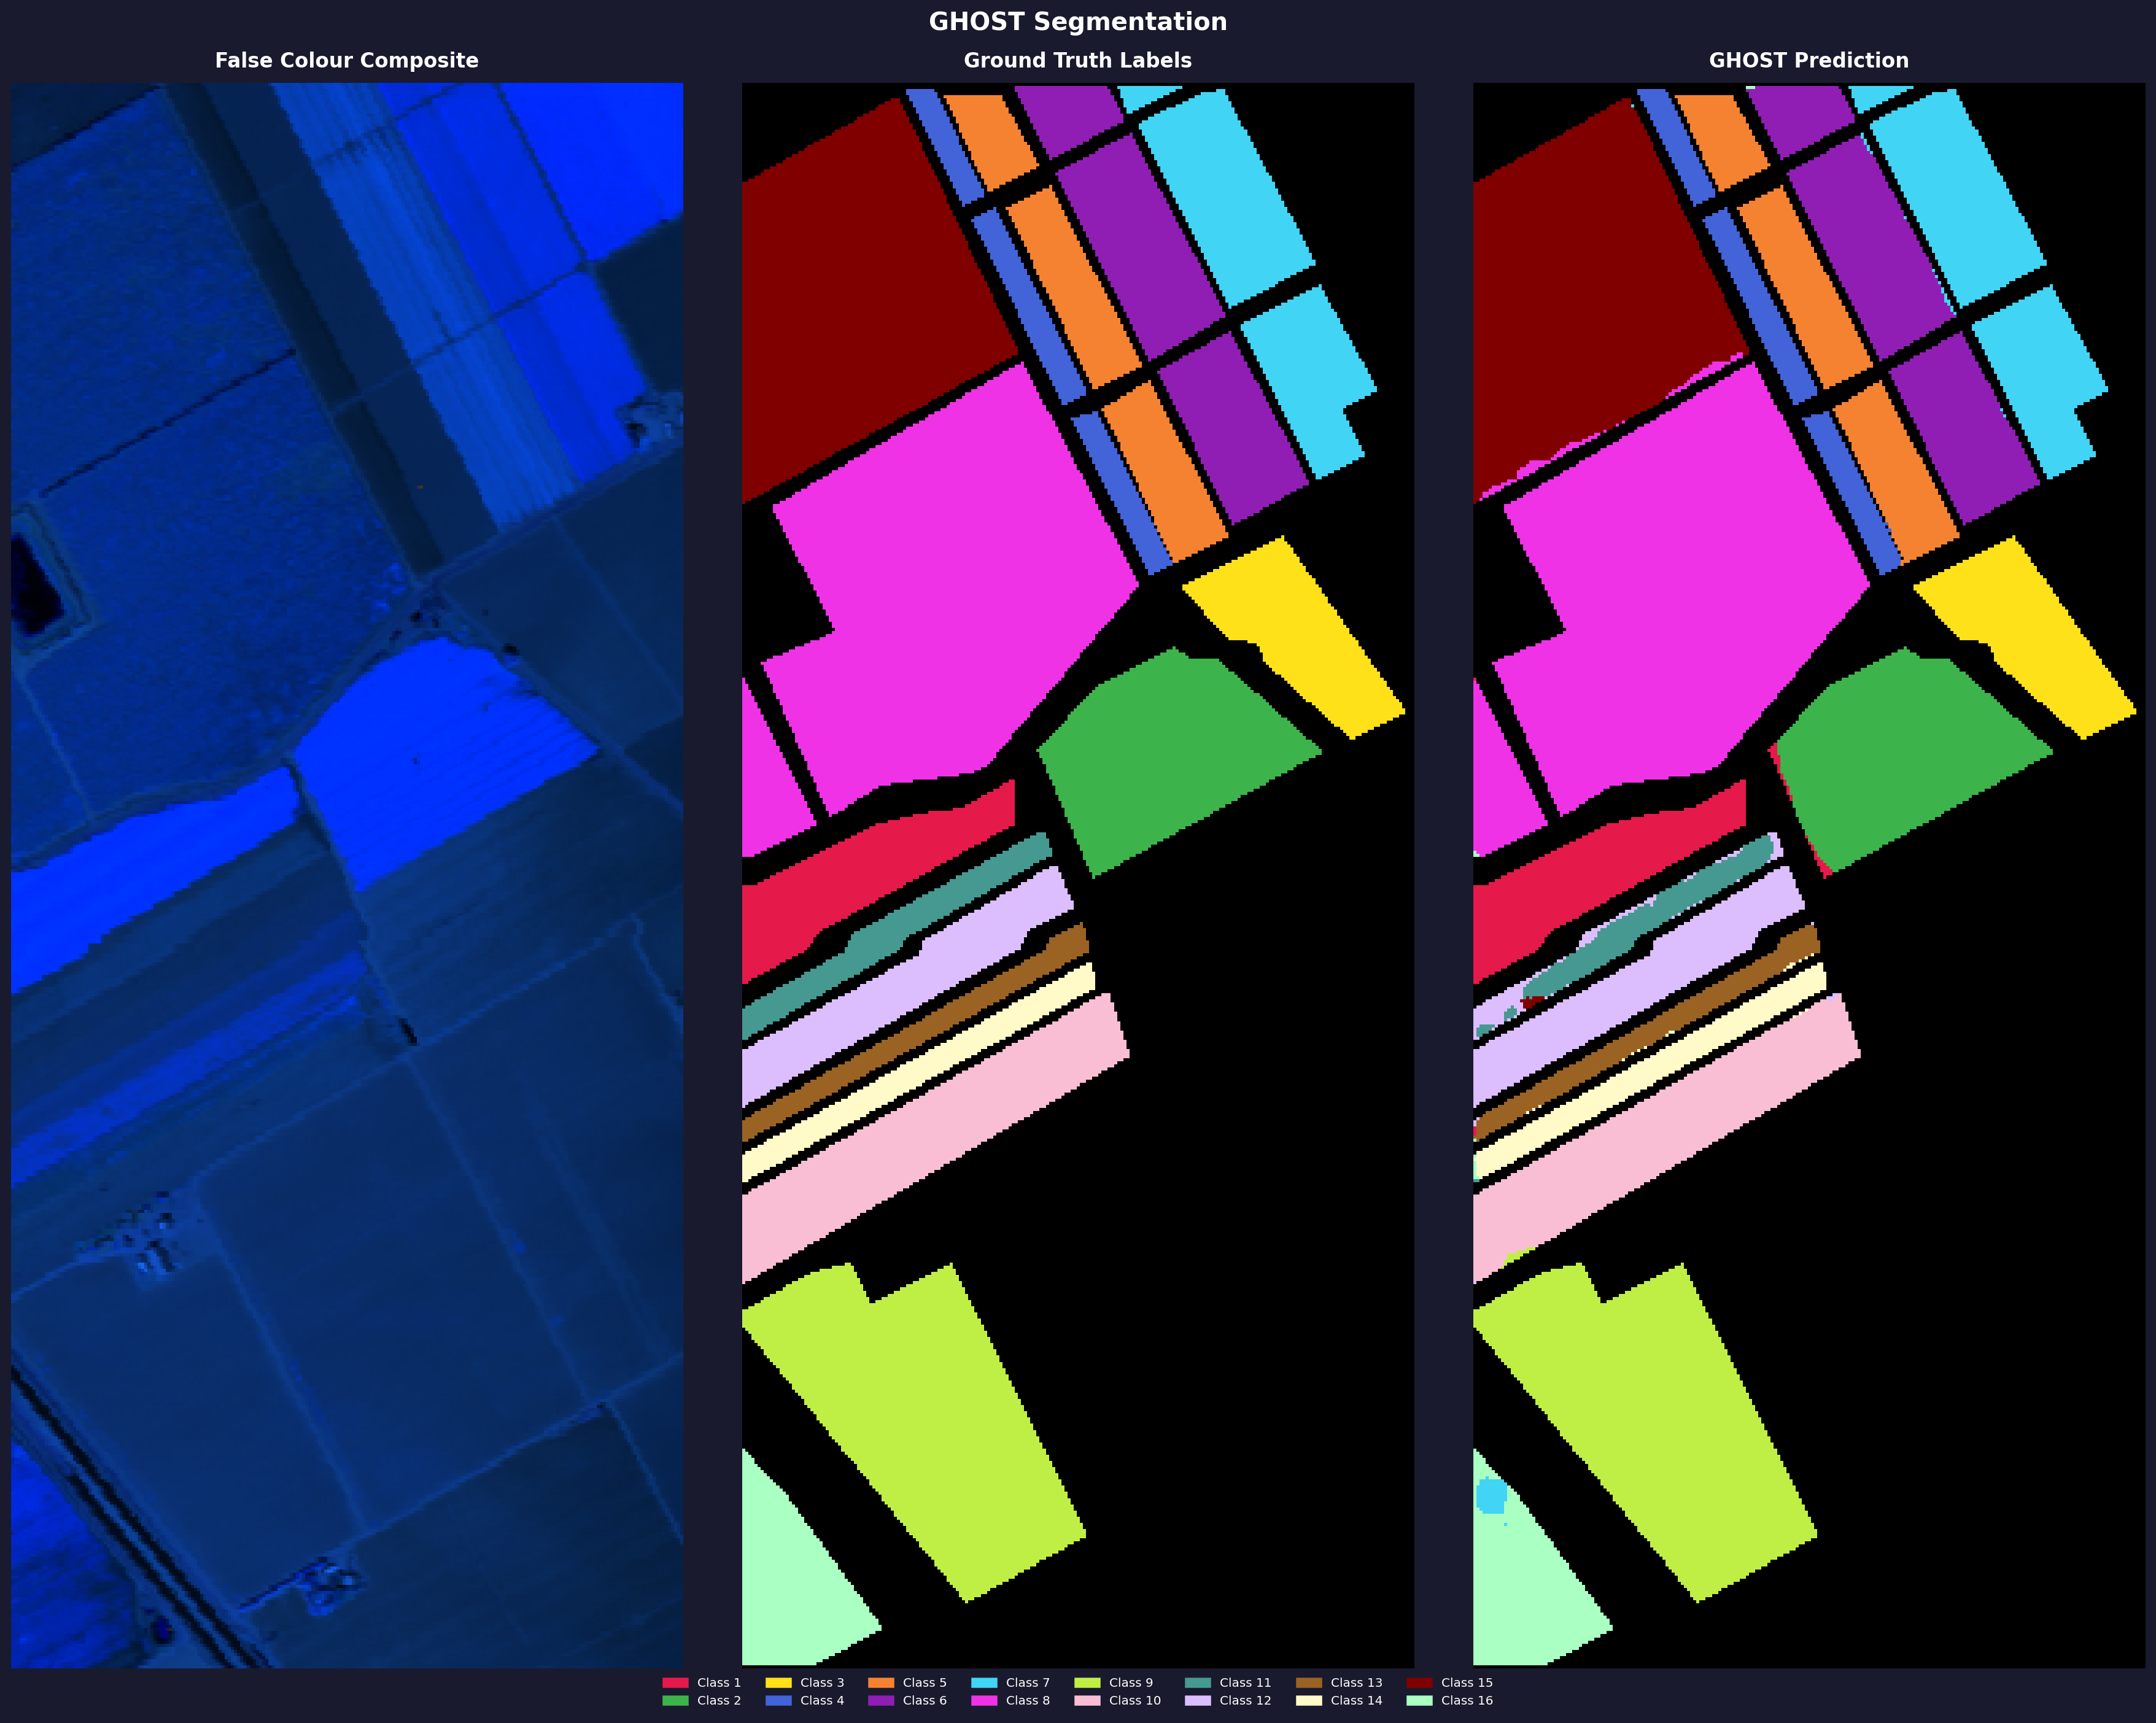Image resolution: width=2156 pixels, height=1723 pixels.
Task: Click the Class 15 dark red legend swatch
Action: tap(1419, 1683)
